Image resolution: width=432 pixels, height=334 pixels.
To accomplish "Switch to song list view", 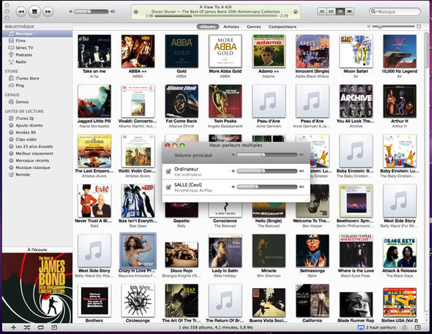I will tap(322, 11).
